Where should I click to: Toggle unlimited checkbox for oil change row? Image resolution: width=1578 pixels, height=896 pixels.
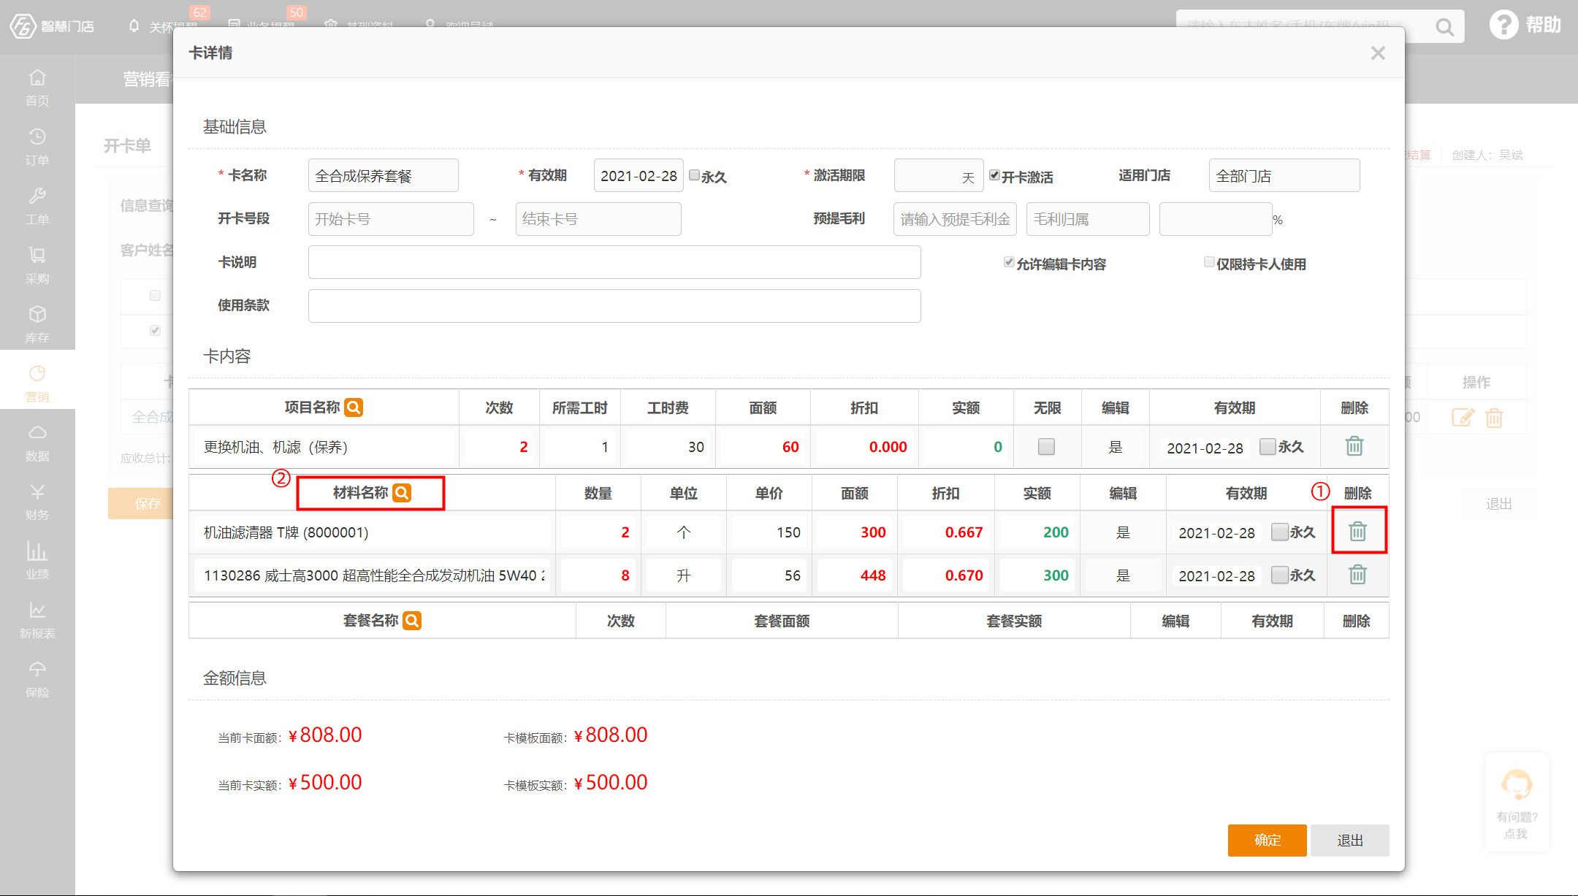tap(1046, 446)
